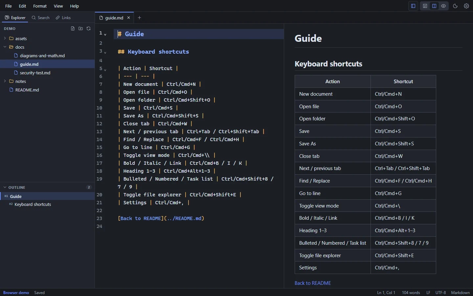Switch to the Search tab
The width and height of the screenshot is (473, 296).
point(40,18)
